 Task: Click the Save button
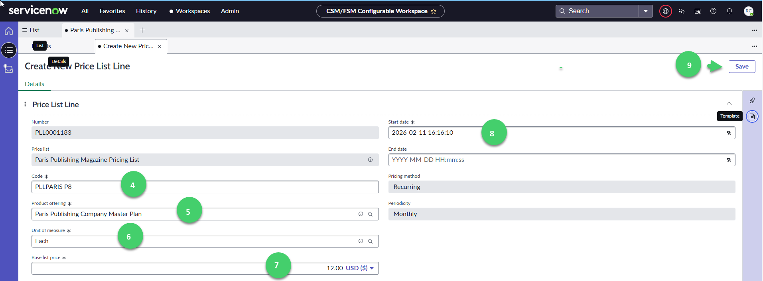(x=741, y=67)
